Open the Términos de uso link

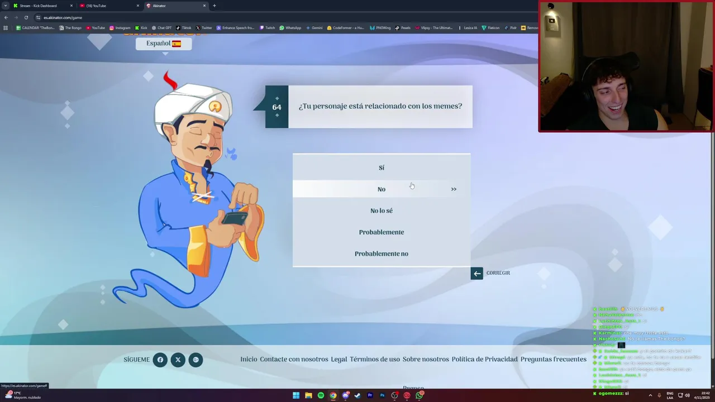pos(375,360)
